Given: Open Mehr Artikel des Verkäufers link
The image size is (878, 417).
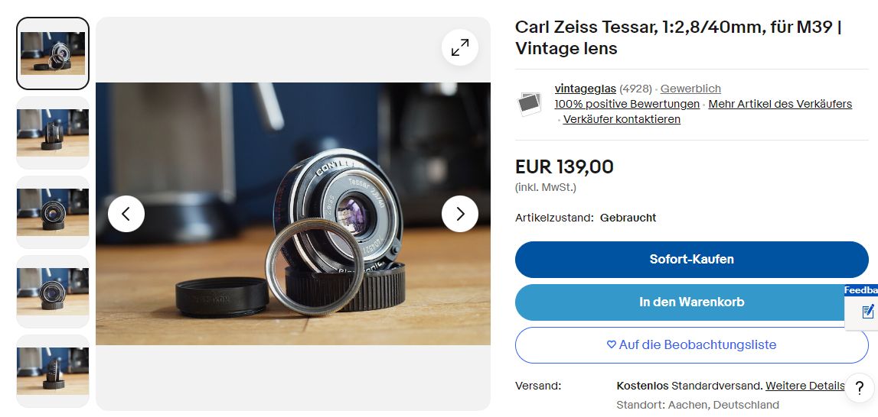Looking at the screenshot, I should coord(780,104).
